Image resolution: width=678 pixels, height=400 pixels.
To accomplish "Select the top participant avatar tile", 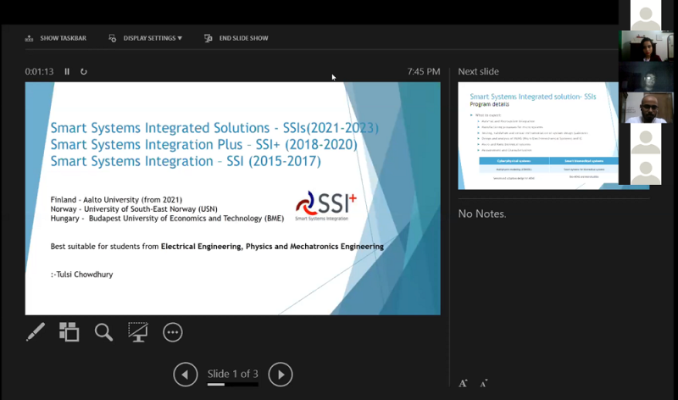I will tap(646, 15).
